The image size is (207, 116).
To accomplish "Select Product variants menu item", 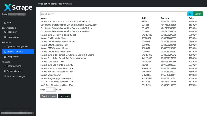I will pyautogui.click(x=18, y=52).
